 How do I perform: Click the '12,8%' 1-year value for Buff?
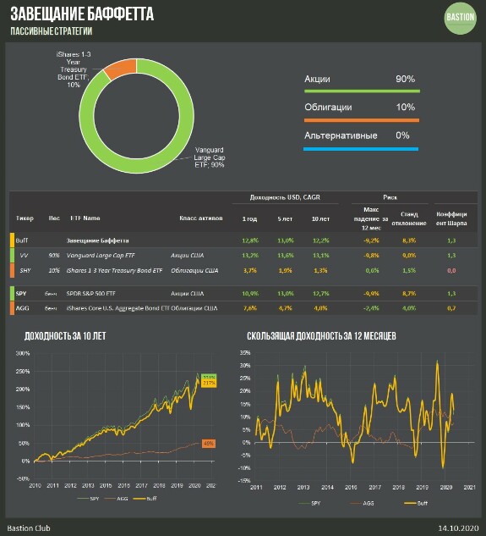click(250, 240)
